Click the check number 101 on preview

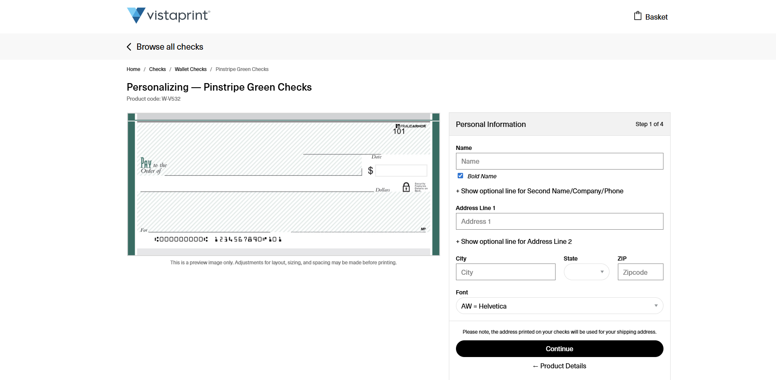pyautogui.click(x=399, y=132)
